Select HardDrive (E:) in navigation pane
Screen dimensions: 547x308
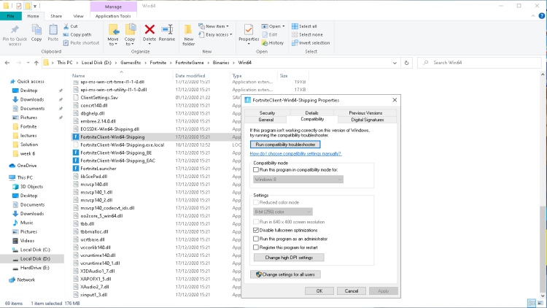pyautogui.click(x=34, y=268)
